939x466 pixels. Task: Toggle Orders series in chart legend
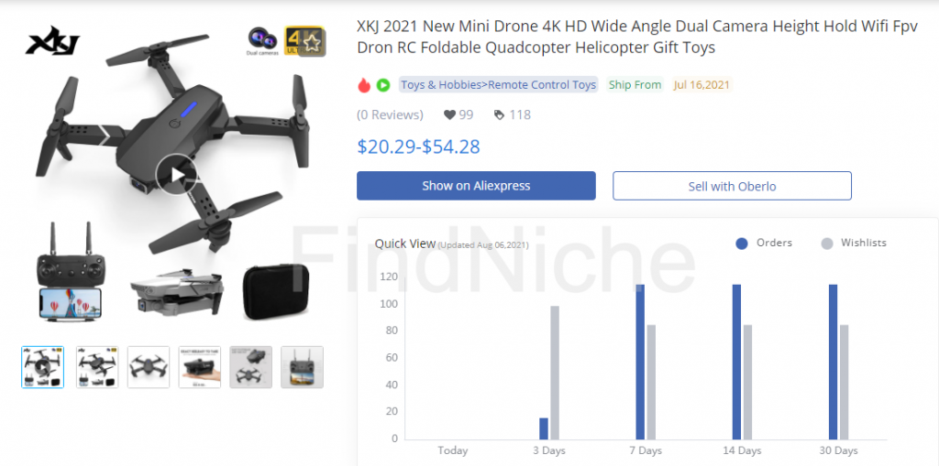pyautogui.click(x=764, y=243)
